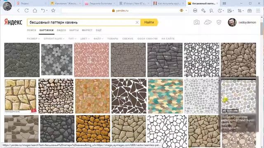Expand the ФАЙЛ file format filter
This screenshot has height=148, width=264.
pos(99,39)
